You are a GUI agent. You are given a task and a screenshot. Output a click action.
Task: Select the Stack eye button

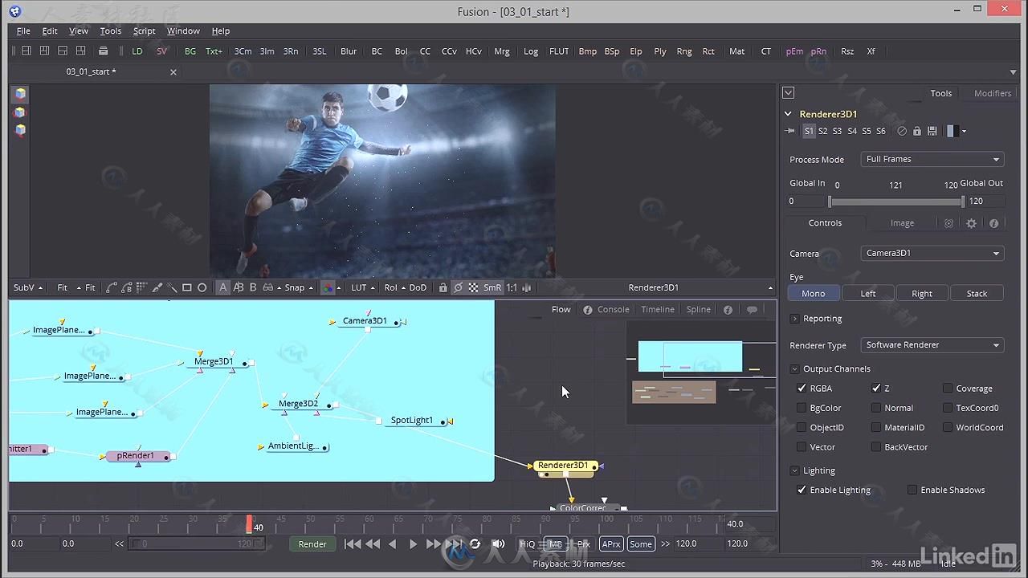pos(977,293)
